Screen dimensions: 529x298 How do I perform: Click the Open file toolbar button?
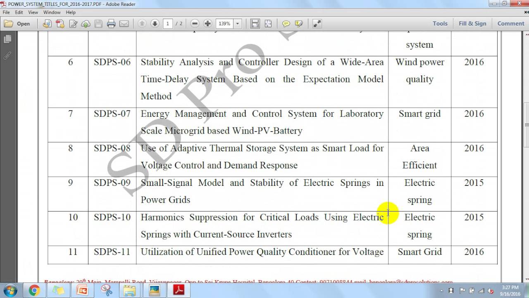click(17, 24)
